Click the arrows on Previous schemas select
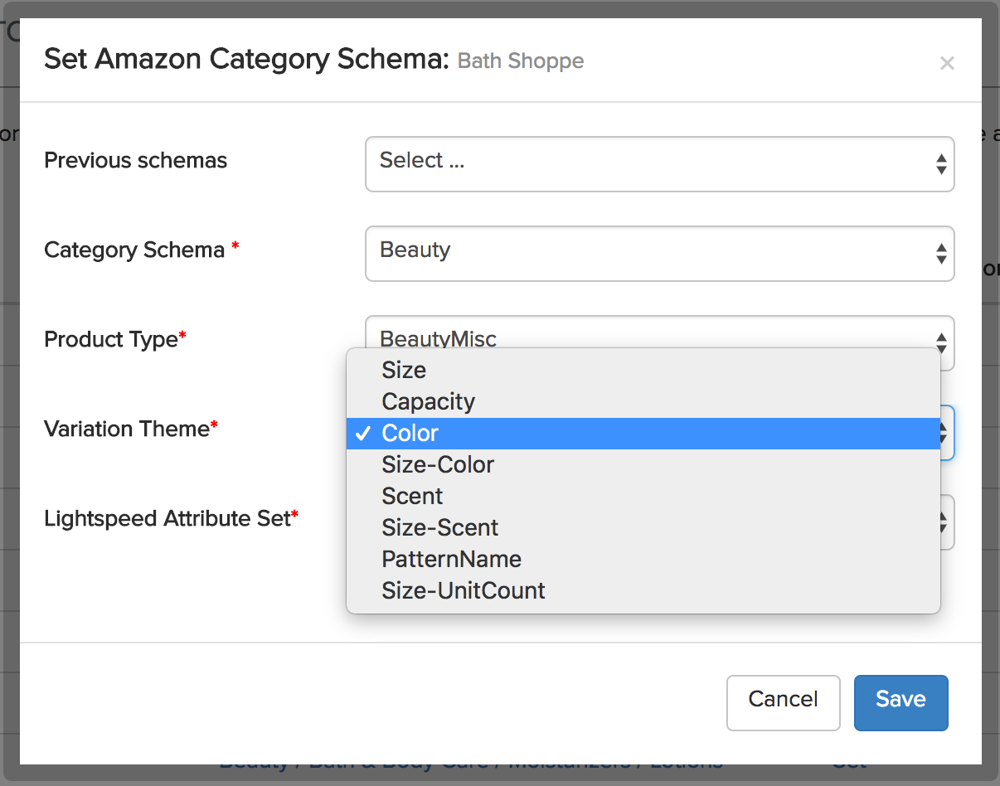 click(x=941, y=163)
